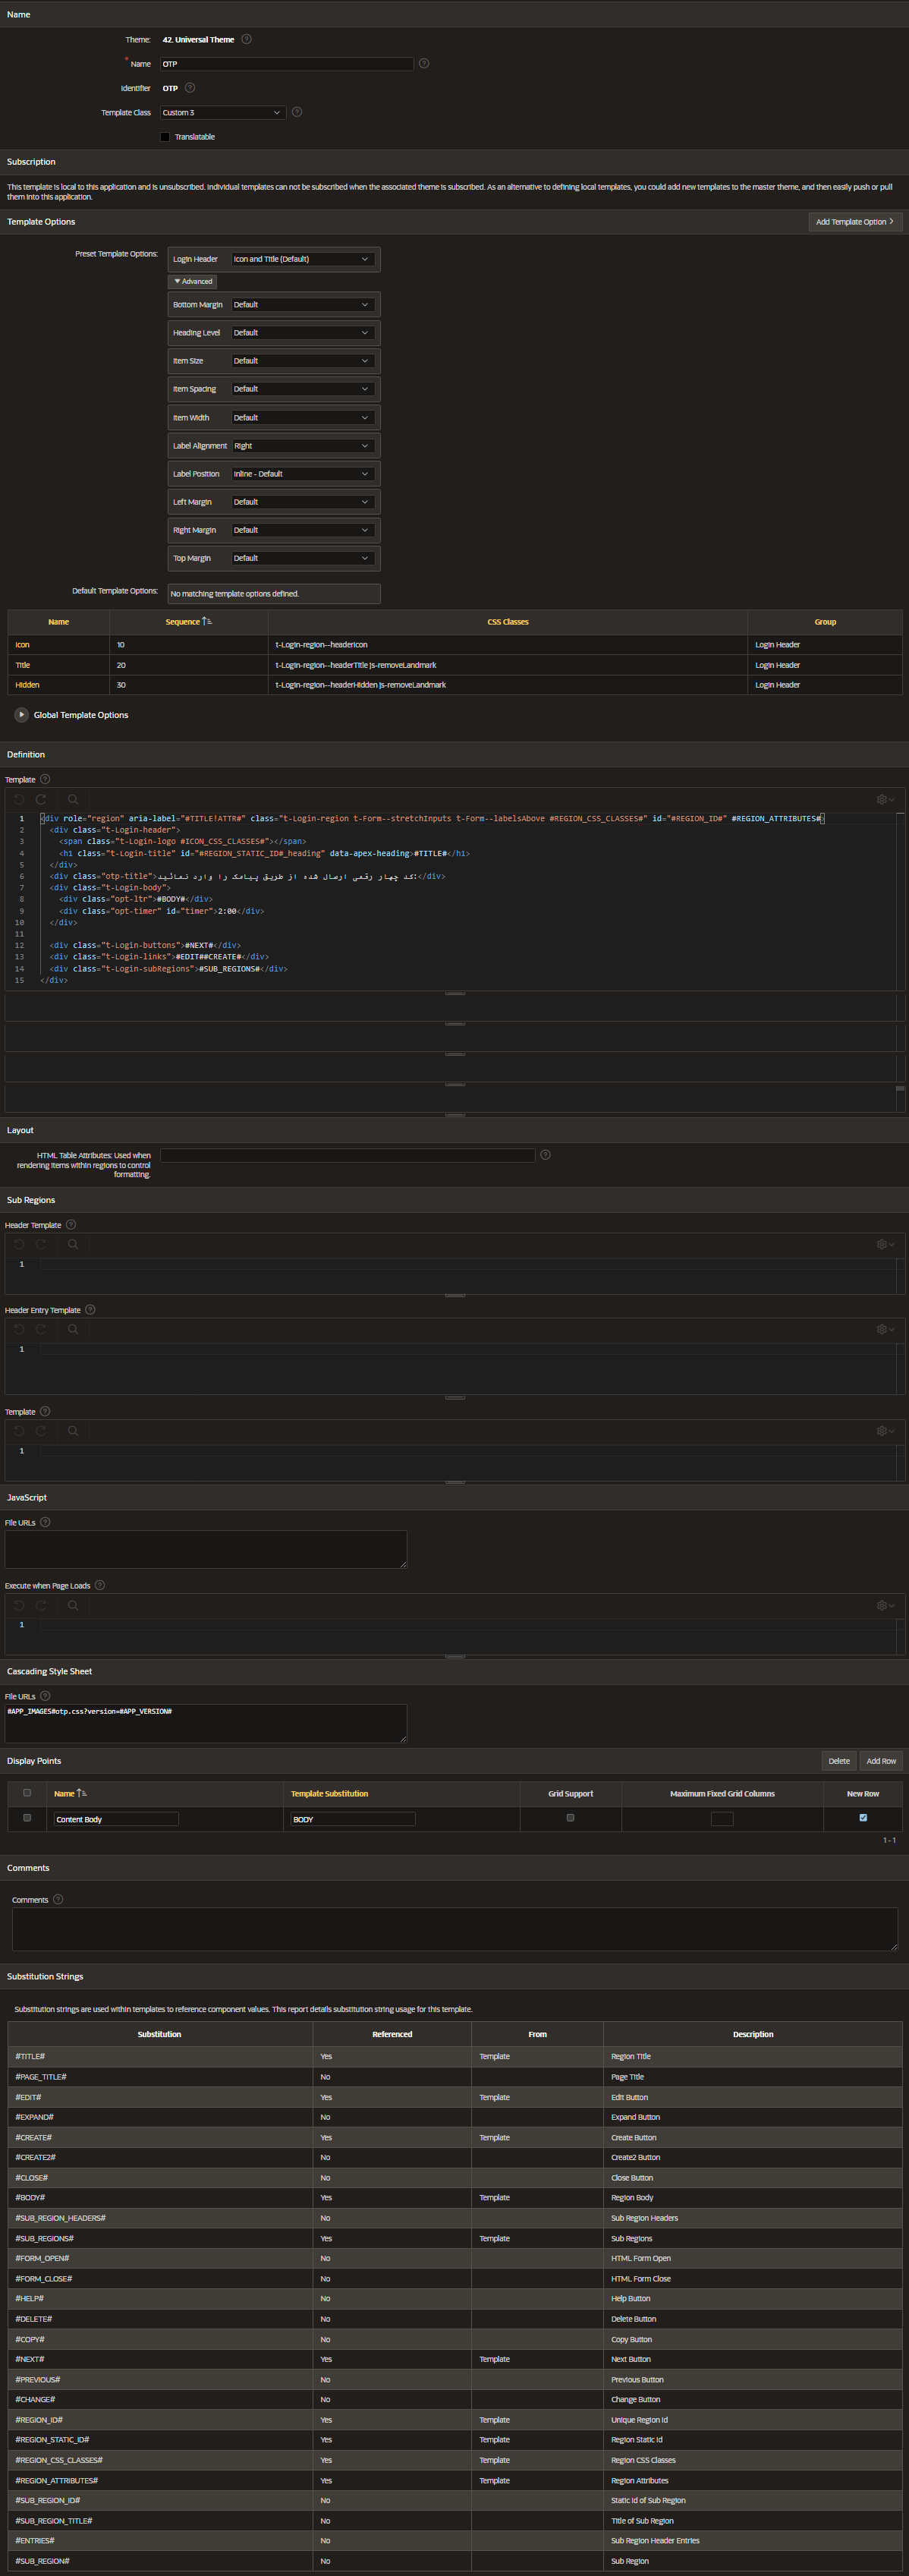Image resolution: width=909 pixels, height=2576 pixels.
Task: Expand Global Template Options section
Action: [x=21, y=715]
